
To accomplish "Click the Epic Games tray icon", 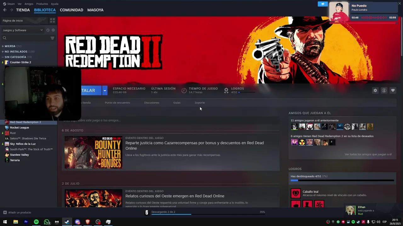I will (333, 222).
